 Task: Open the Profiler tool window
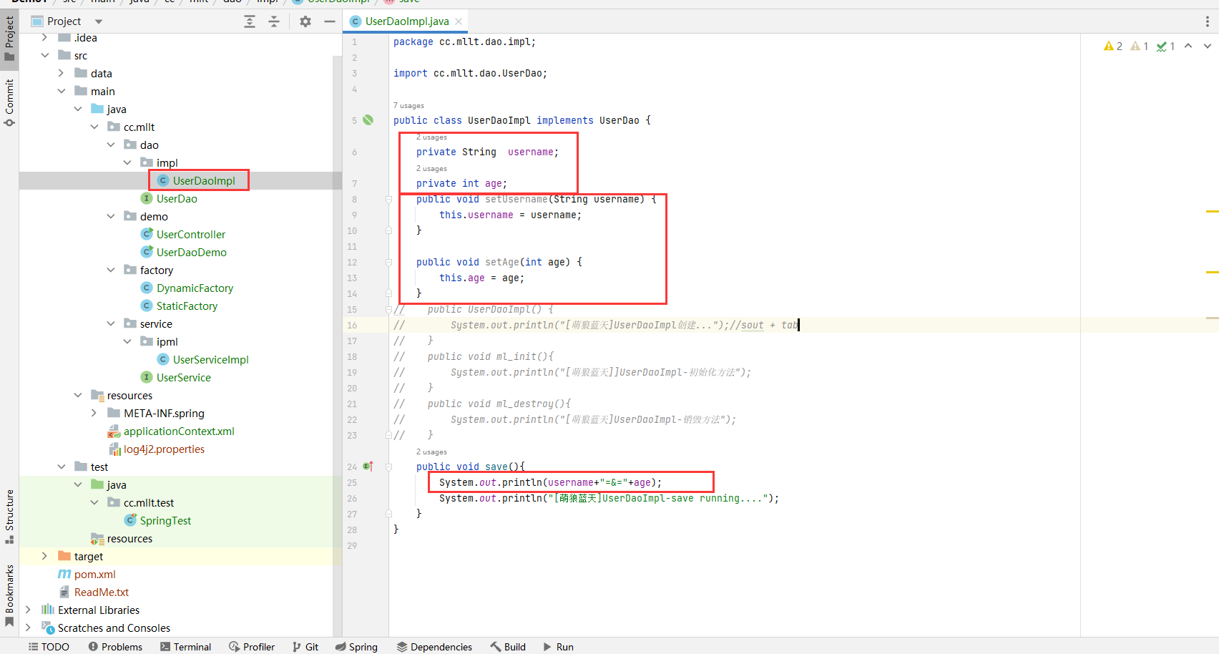pos(252,646)
